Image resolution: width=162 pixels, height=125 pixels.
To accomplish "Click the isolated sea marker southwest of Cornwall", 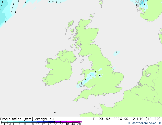I will pyautogui.click(x=55, y=112).
